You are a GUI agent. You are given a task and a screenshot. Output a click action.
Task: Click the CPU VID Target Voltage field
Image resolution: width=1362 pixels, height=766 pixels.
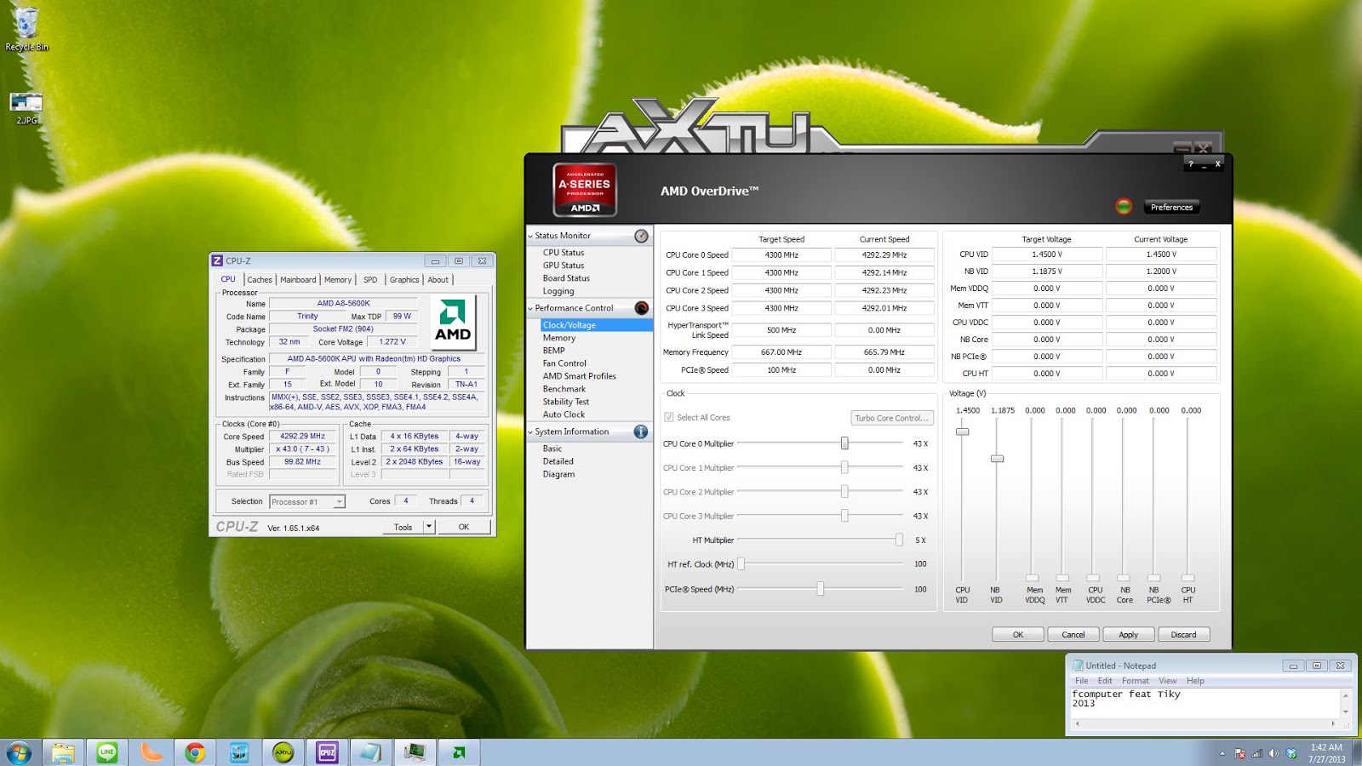pos(1047,254)
